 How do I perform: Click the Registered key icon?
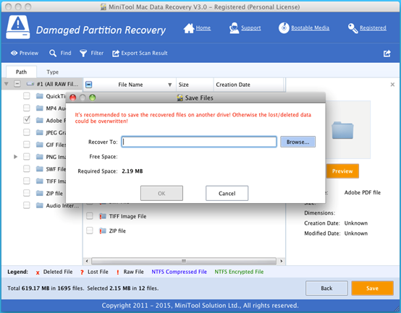pos(353,28)
